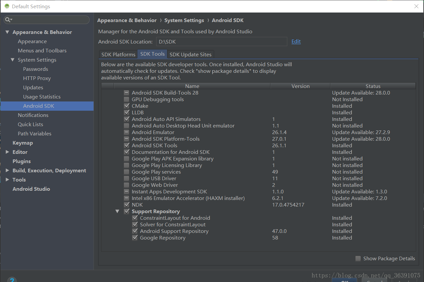Check Android Auto Desktop Head Unit emulator

127,126
